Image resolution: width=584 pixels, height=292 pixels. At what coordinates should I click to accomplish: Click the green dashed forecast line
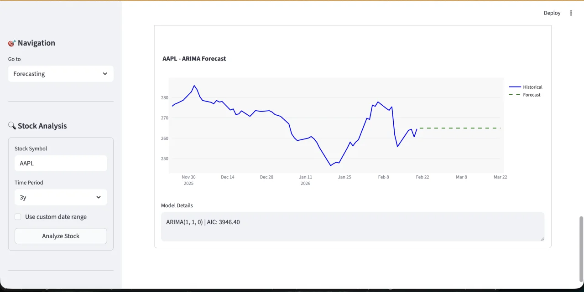coord(460,128)
